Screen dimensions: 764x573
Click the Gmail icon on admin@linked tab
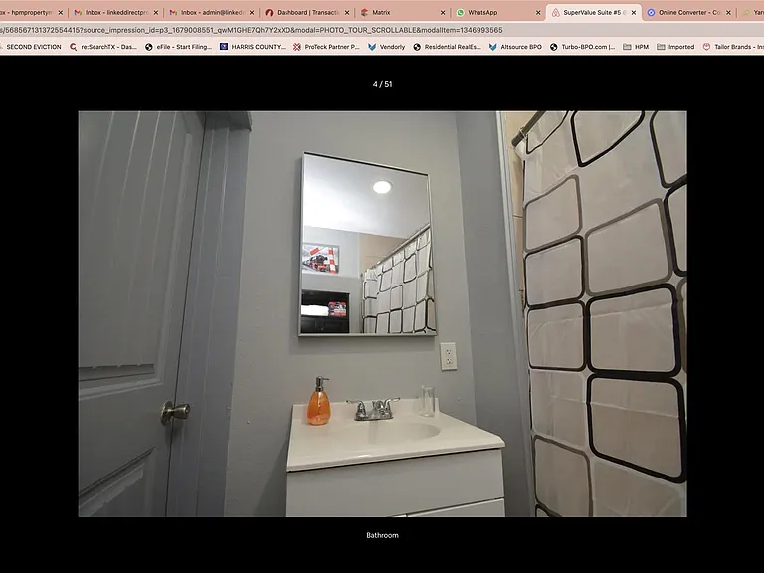click(173, 13)
